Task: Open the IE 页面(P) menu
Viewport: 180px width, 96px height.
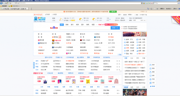Action: [x=162, y=9]
